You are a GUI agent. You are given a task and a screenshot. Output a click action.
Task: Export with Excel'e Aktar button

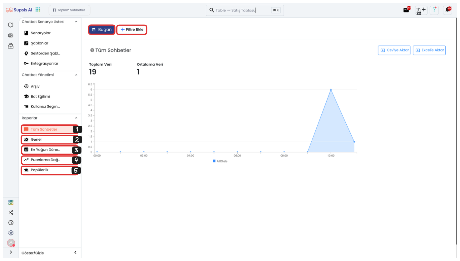[429, 50]
